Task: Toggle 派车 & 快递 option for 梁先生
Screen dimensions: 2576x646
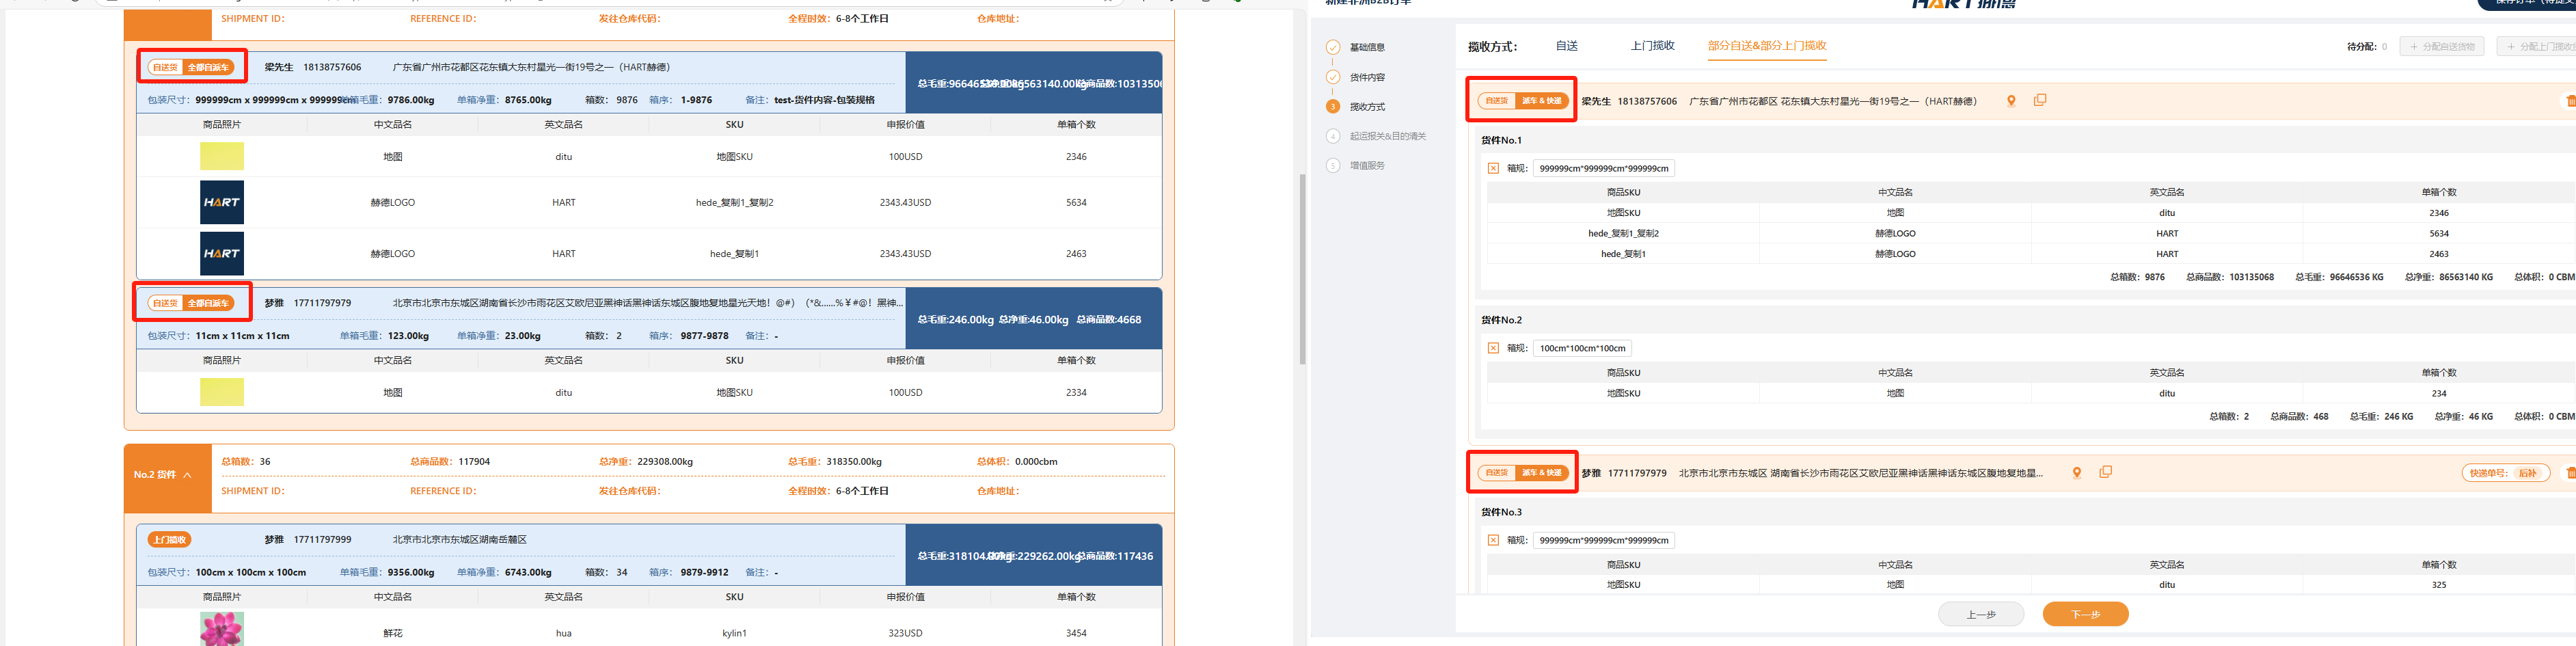Action: 1541,101
